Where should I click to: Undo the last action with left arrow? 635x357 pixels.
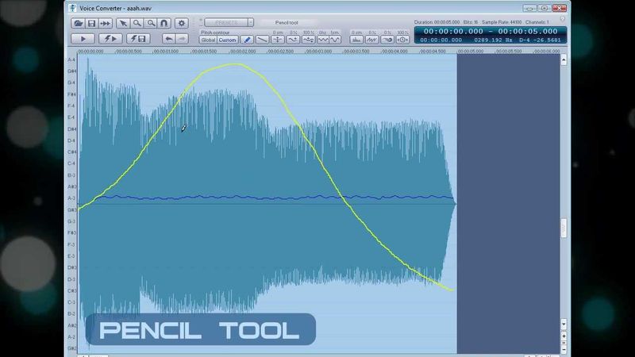[169, 39]
